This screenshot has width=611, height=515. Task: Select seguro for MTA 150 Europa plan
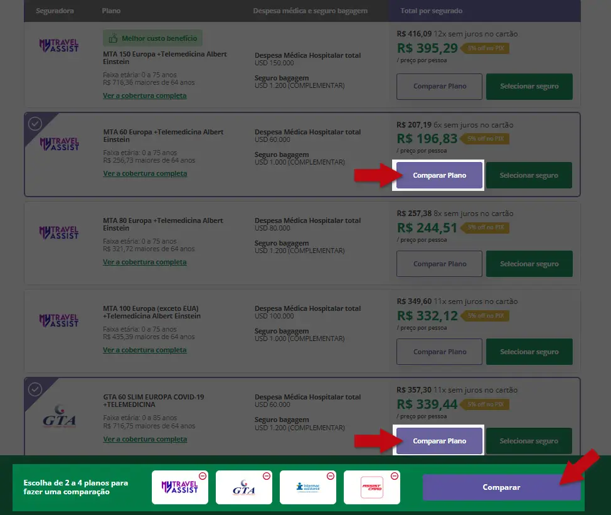pos(529,86)
